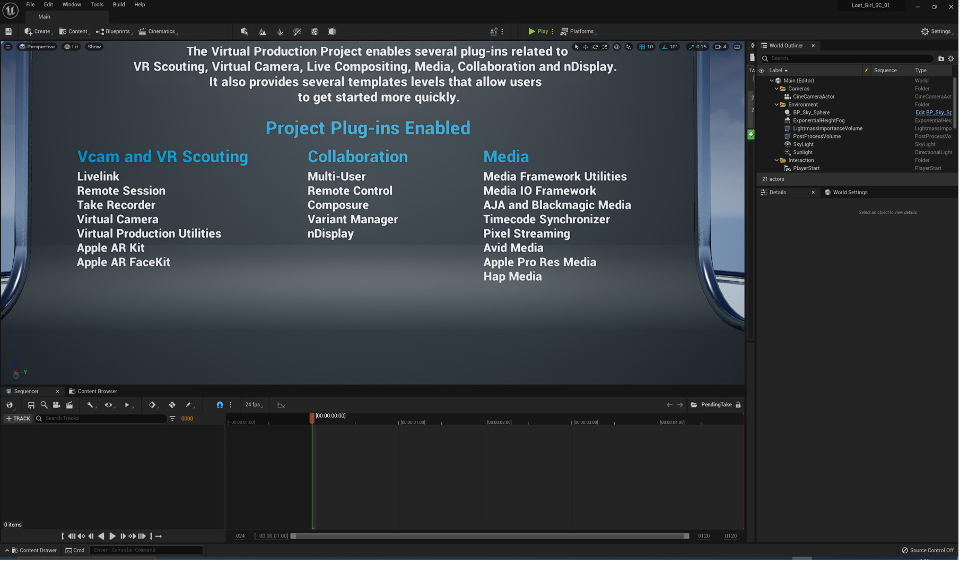The width and height of the screenshot is (968, 565).
Task: Click the Sequencer find in content browser icon
Action: (x=44, y=405)
